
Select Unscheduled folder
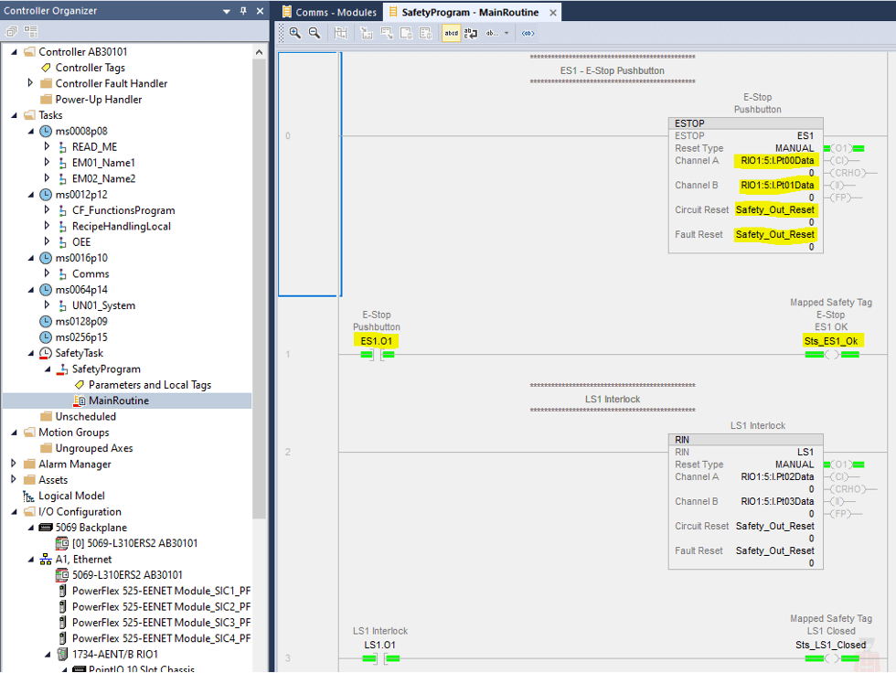click(x=85, y=416)
